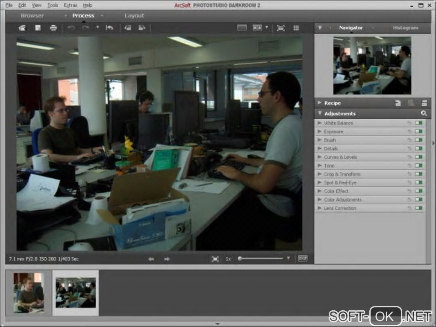Expand the Details adjustment
Viewport: 436px width, 327px height.
click(319, 148)
